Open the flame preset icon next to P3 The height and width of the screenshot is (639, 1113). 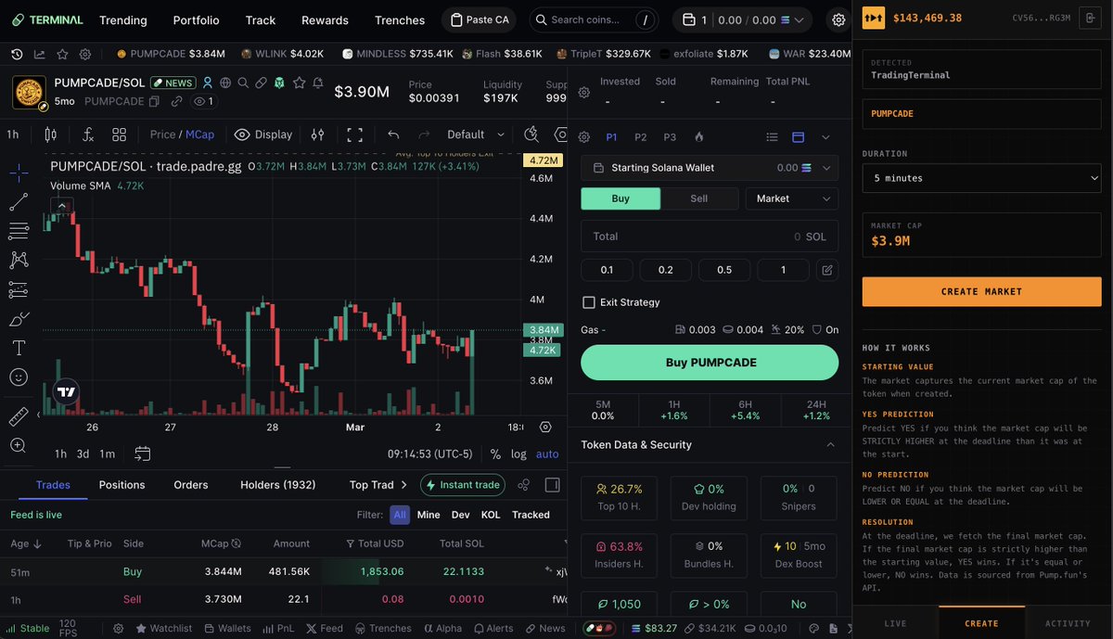click(699, 137)
